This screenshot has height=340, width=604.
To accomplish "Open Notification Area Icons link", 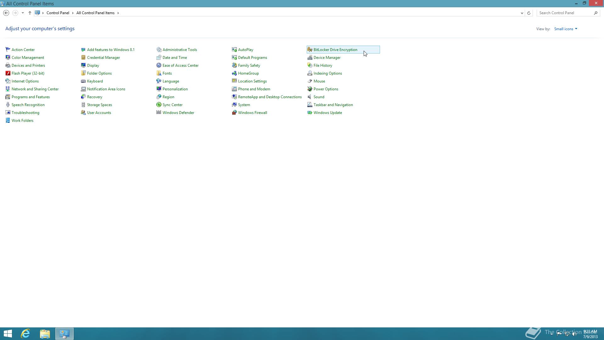I will click(106, 89).
